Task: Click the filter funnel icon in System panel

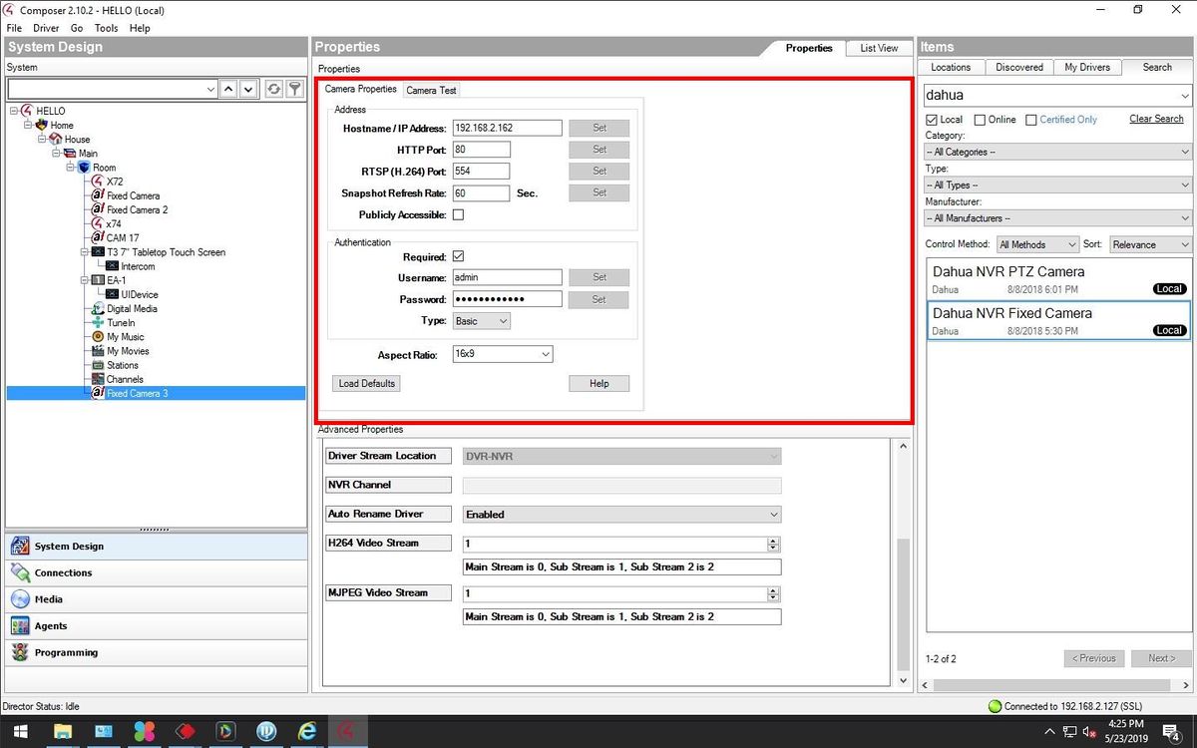Action: (294, 90)
